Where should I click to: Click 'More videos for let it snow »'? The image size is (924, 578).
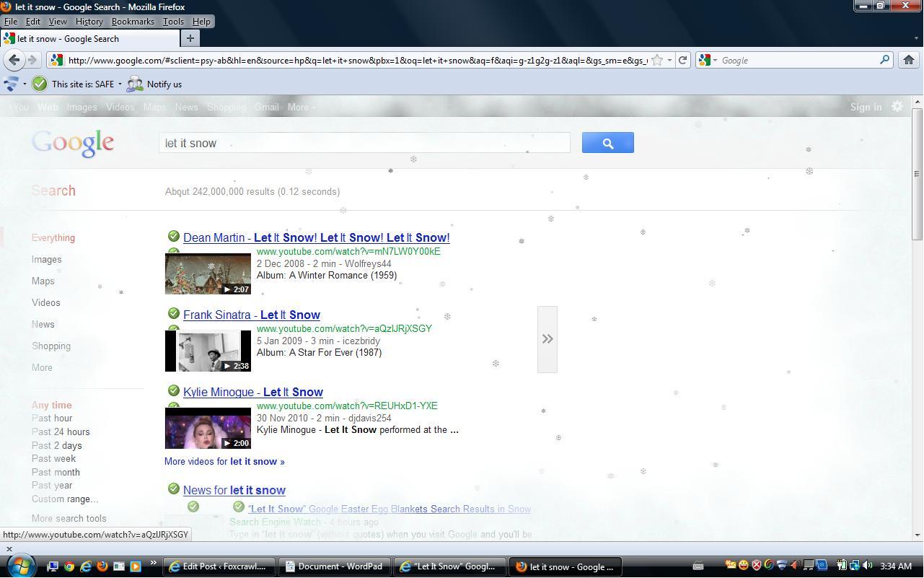point(224,461)
